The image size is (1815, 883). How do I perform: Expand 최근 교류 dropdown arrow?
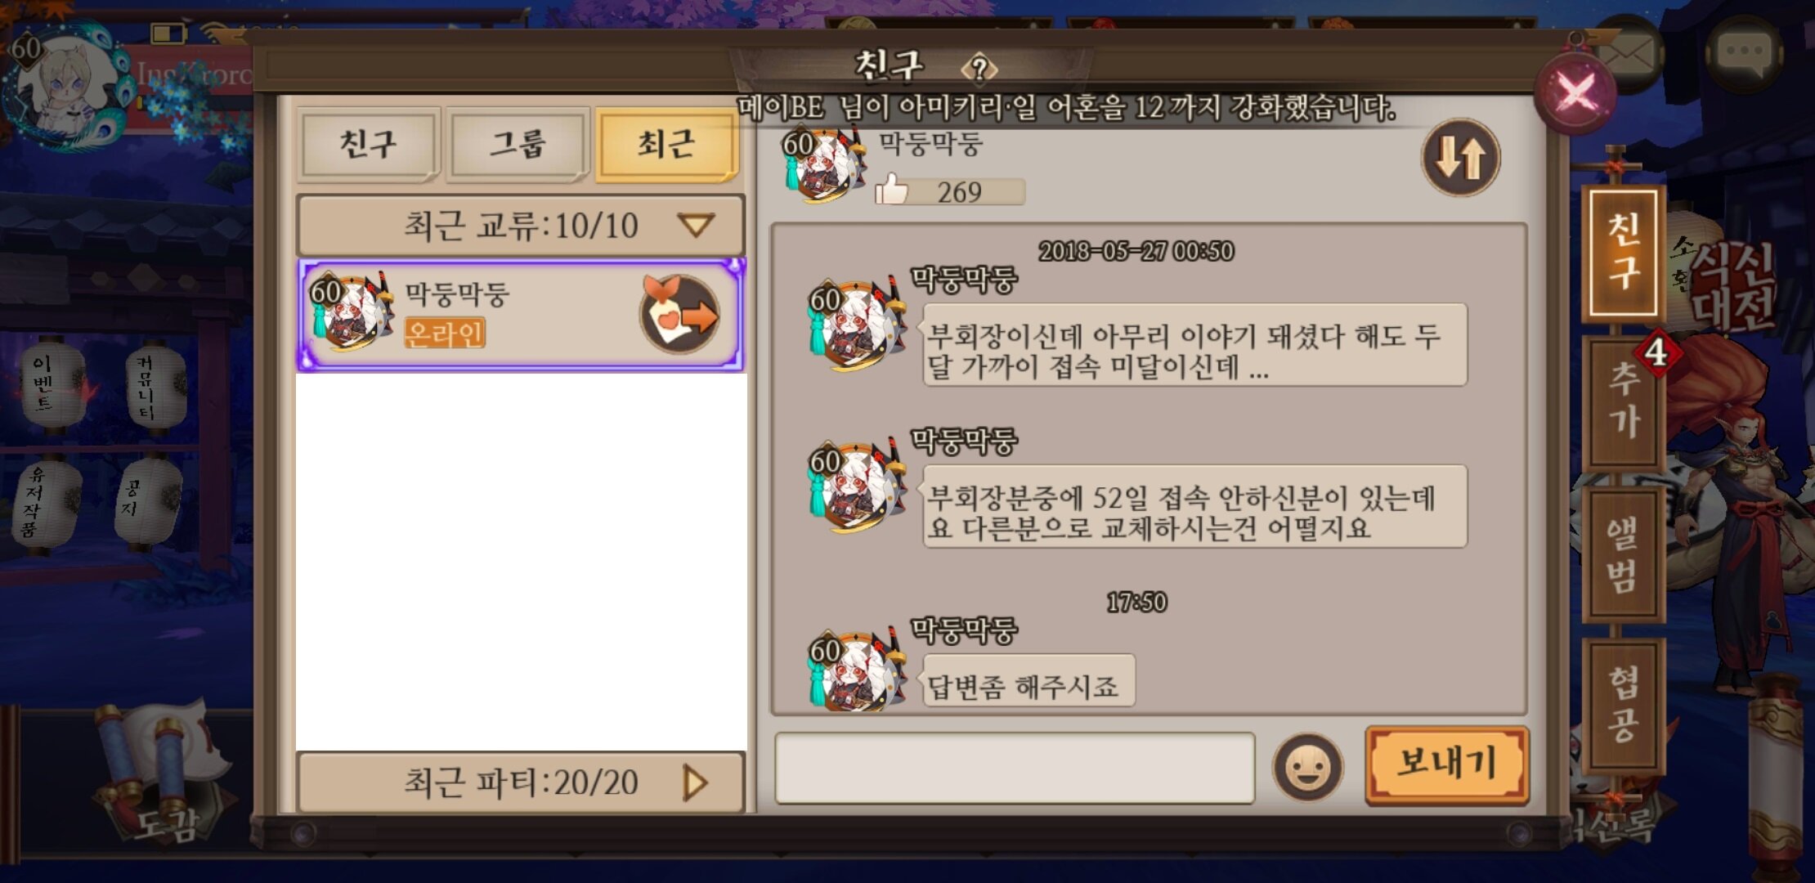click(696, 225)
